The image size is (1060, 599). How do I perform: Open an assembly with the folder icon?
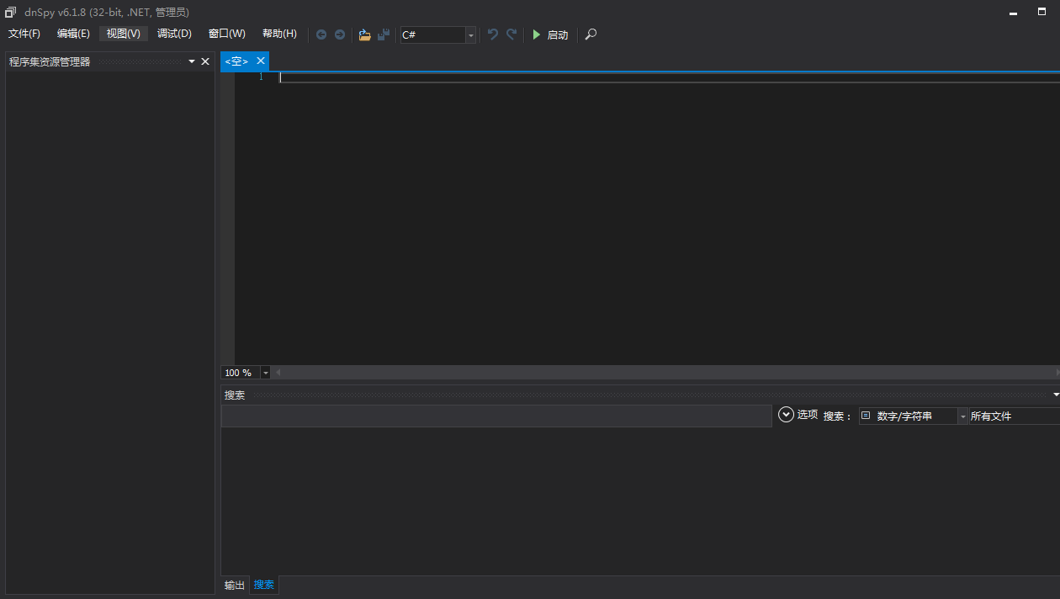(x=364, y=34)
